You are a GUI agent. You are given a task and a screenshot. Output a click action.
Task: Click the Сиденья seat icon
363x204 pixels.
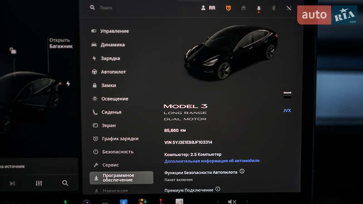[x=95, y=112]
